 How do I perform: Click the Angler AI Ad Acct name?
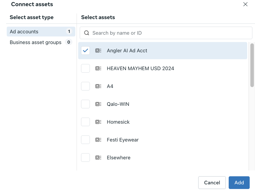tap(127, 51)
